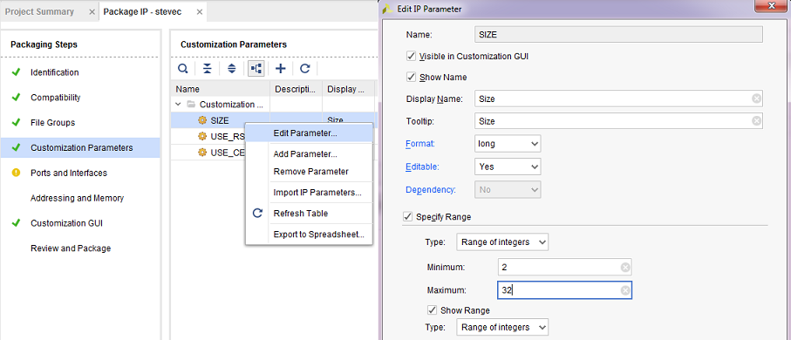Click the refresh icon in the toolbar
Viewport: 791px width, 340px height.
(x=304, y=69)
